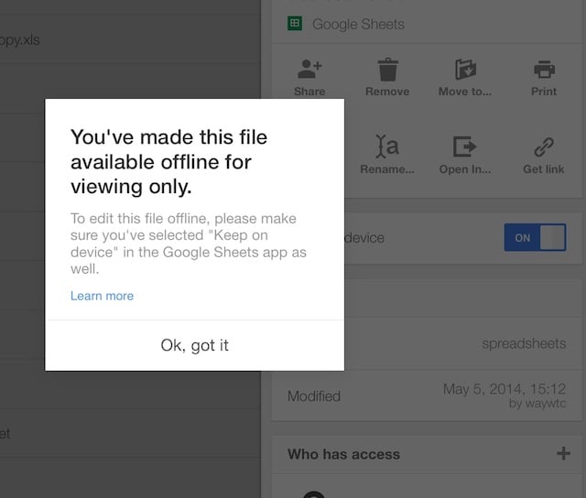
Task: Select the Move to... label
Action: [x=465, y=92]
